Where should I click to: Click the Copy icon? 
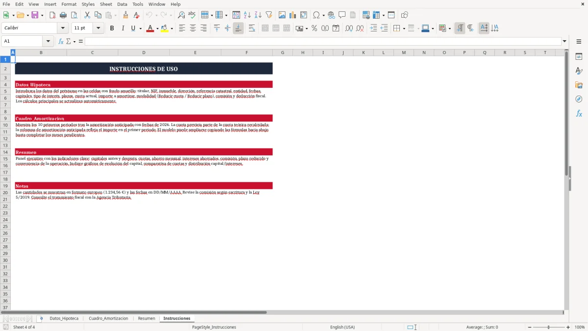pos(98,15)
